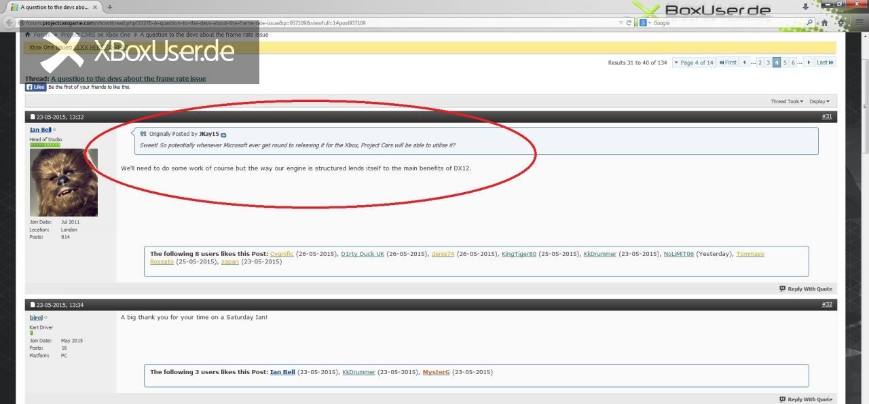
Task: Jump to Last page of thread
Action: (x=825, y=62)
